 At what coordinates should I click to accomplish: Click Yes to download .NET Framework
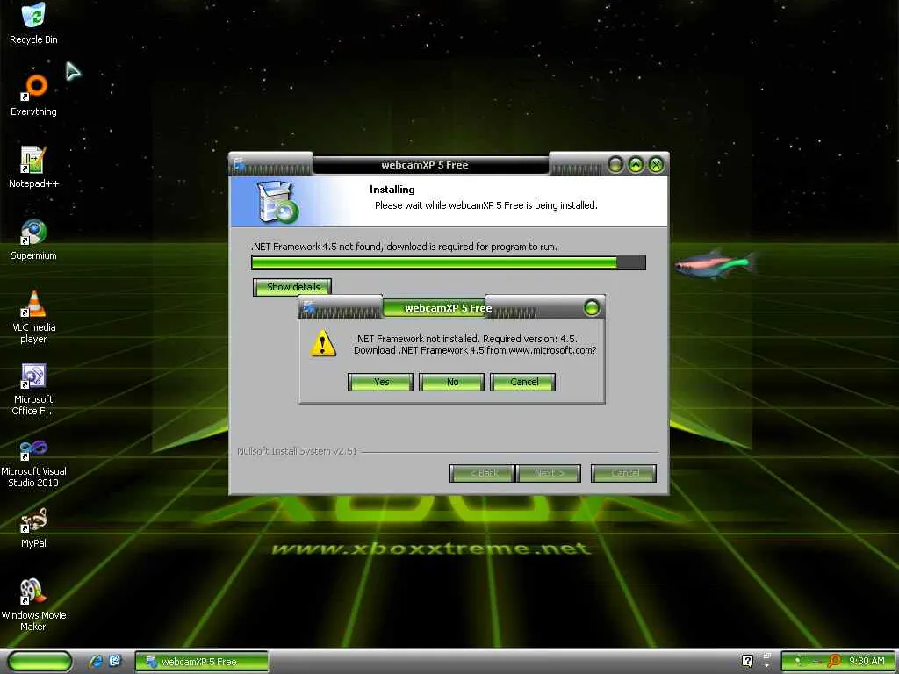pos(381,383)
